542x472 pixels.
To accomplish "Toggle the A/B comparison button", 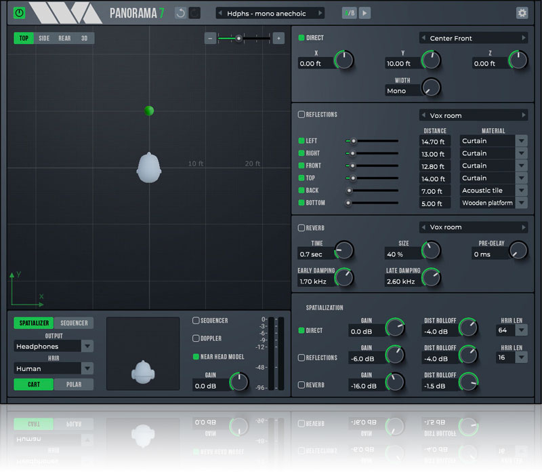I will coord(349,13).
